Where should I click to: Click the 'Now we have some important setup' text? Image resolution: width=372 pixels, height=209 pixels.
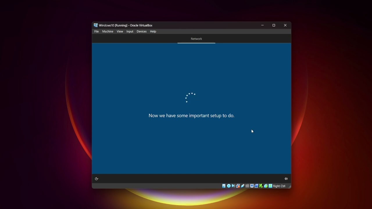[x=192, y=116]
